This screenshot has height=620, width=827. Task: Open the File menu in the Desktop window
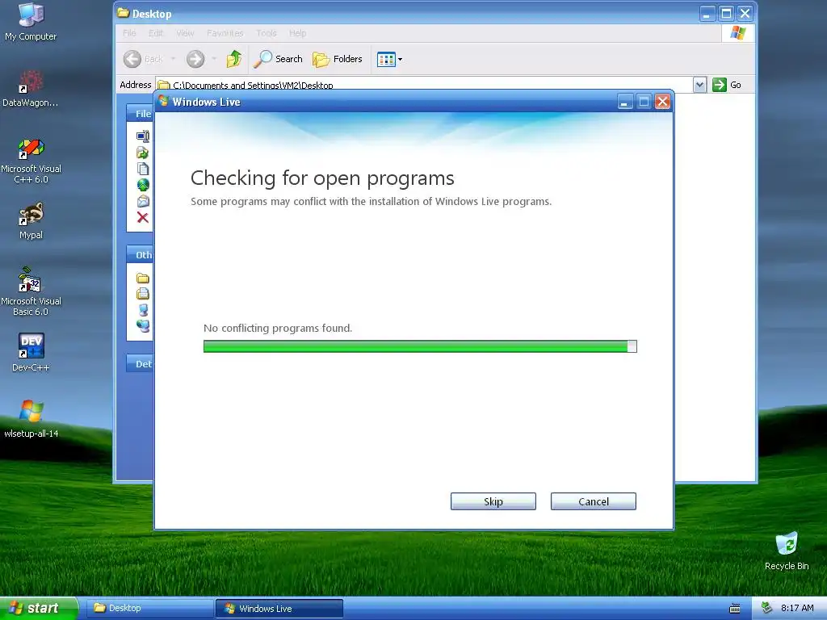click(129, 32)
